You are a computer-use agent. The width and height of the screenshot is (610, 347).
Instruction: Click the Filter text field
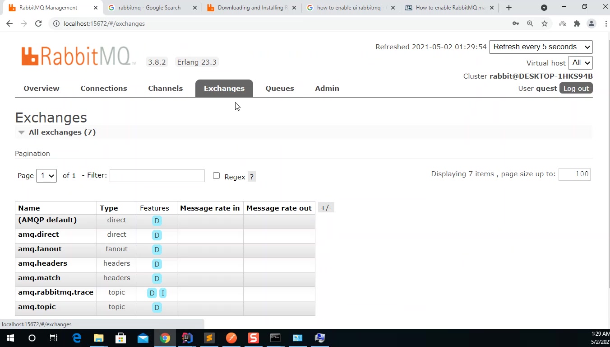pos(157,176)
